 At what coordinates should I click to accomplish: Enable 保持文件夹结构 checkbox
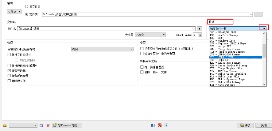[9, 55]
